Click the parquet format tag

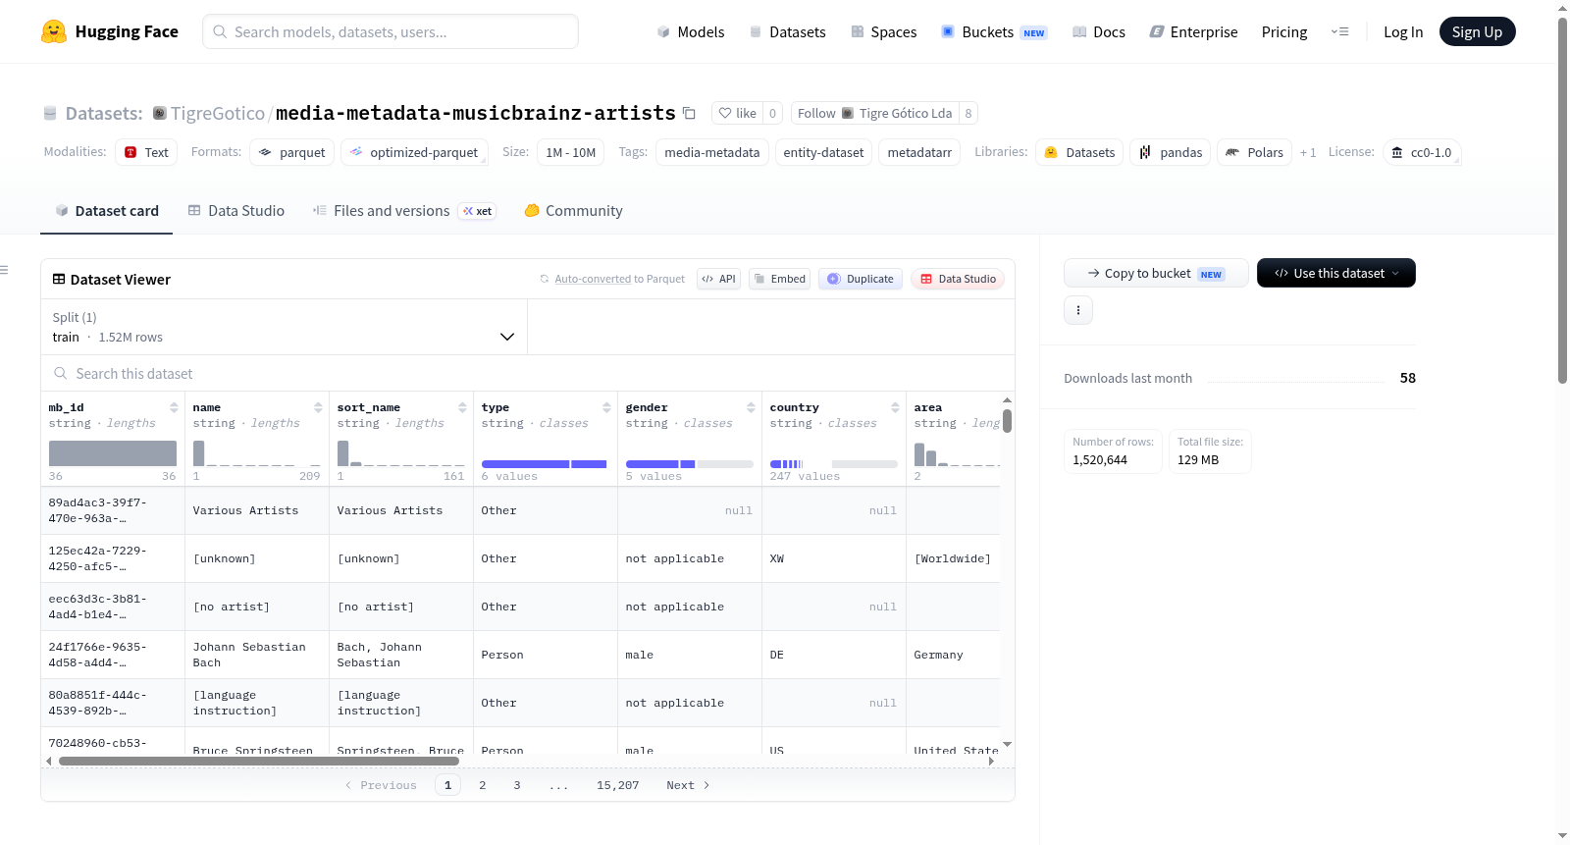[x=291, y=152]
